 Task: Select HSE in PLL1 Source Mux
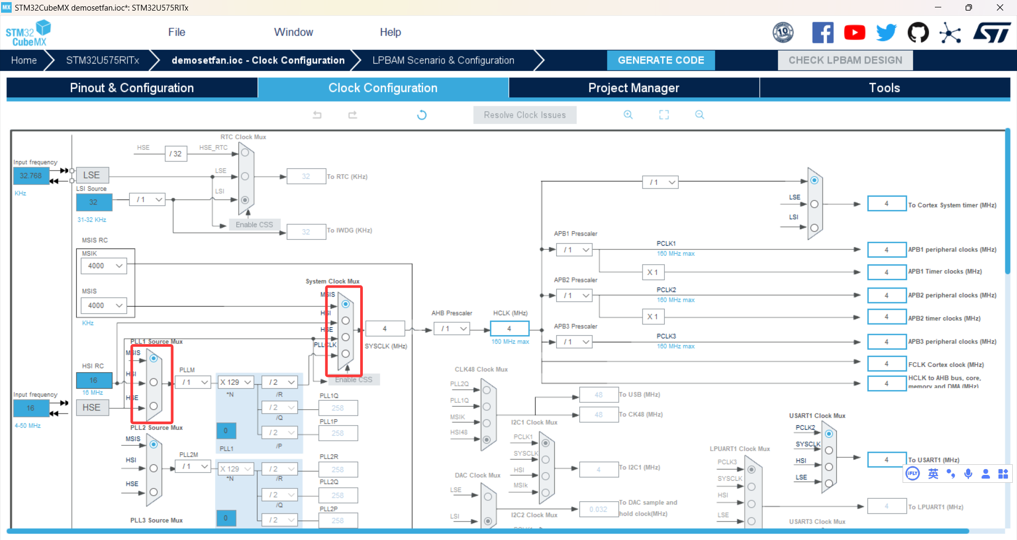click(x=154, y=406)
